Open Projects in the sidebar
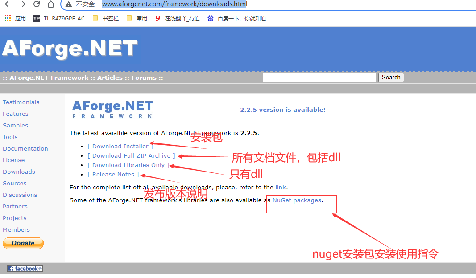Image resolution: width=476 pixels, height=278 pixels. [x=15, y=218]
